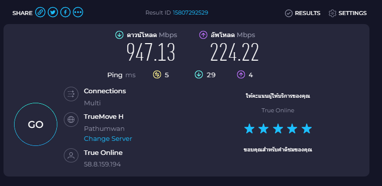
Task: Click the globe server icon
Action: (x=71, y=120)
